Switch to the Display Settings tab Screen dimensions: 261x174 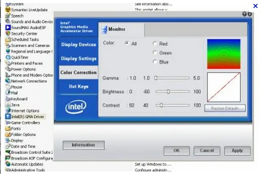click(x=78, y=58)
